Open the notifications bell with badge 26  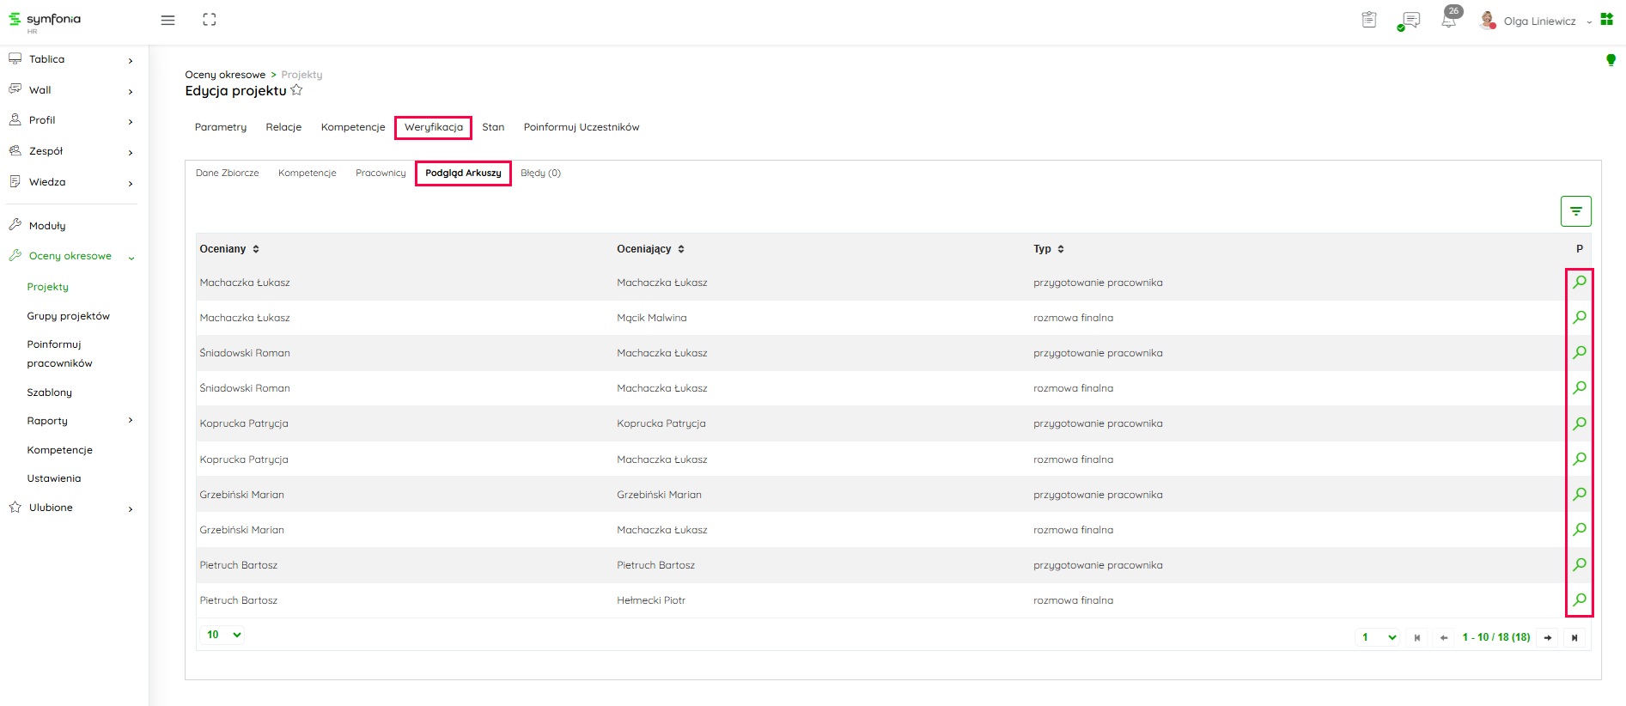[x=1449, y=21]
